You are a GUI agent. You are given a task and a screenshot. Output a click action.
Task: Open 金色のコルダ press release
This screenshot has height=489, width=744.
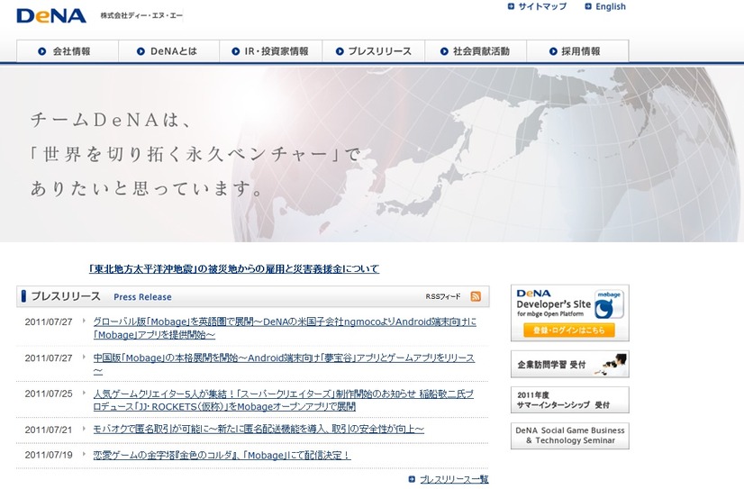point(221,456)
